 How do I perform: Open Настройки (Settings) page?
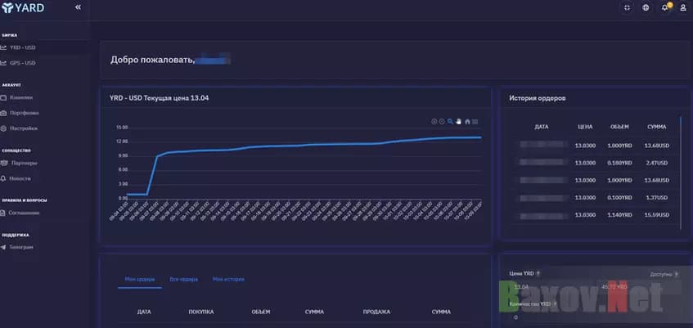(24, 128)
